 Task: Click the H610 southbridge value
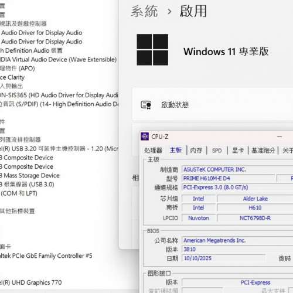click(255, 207)
